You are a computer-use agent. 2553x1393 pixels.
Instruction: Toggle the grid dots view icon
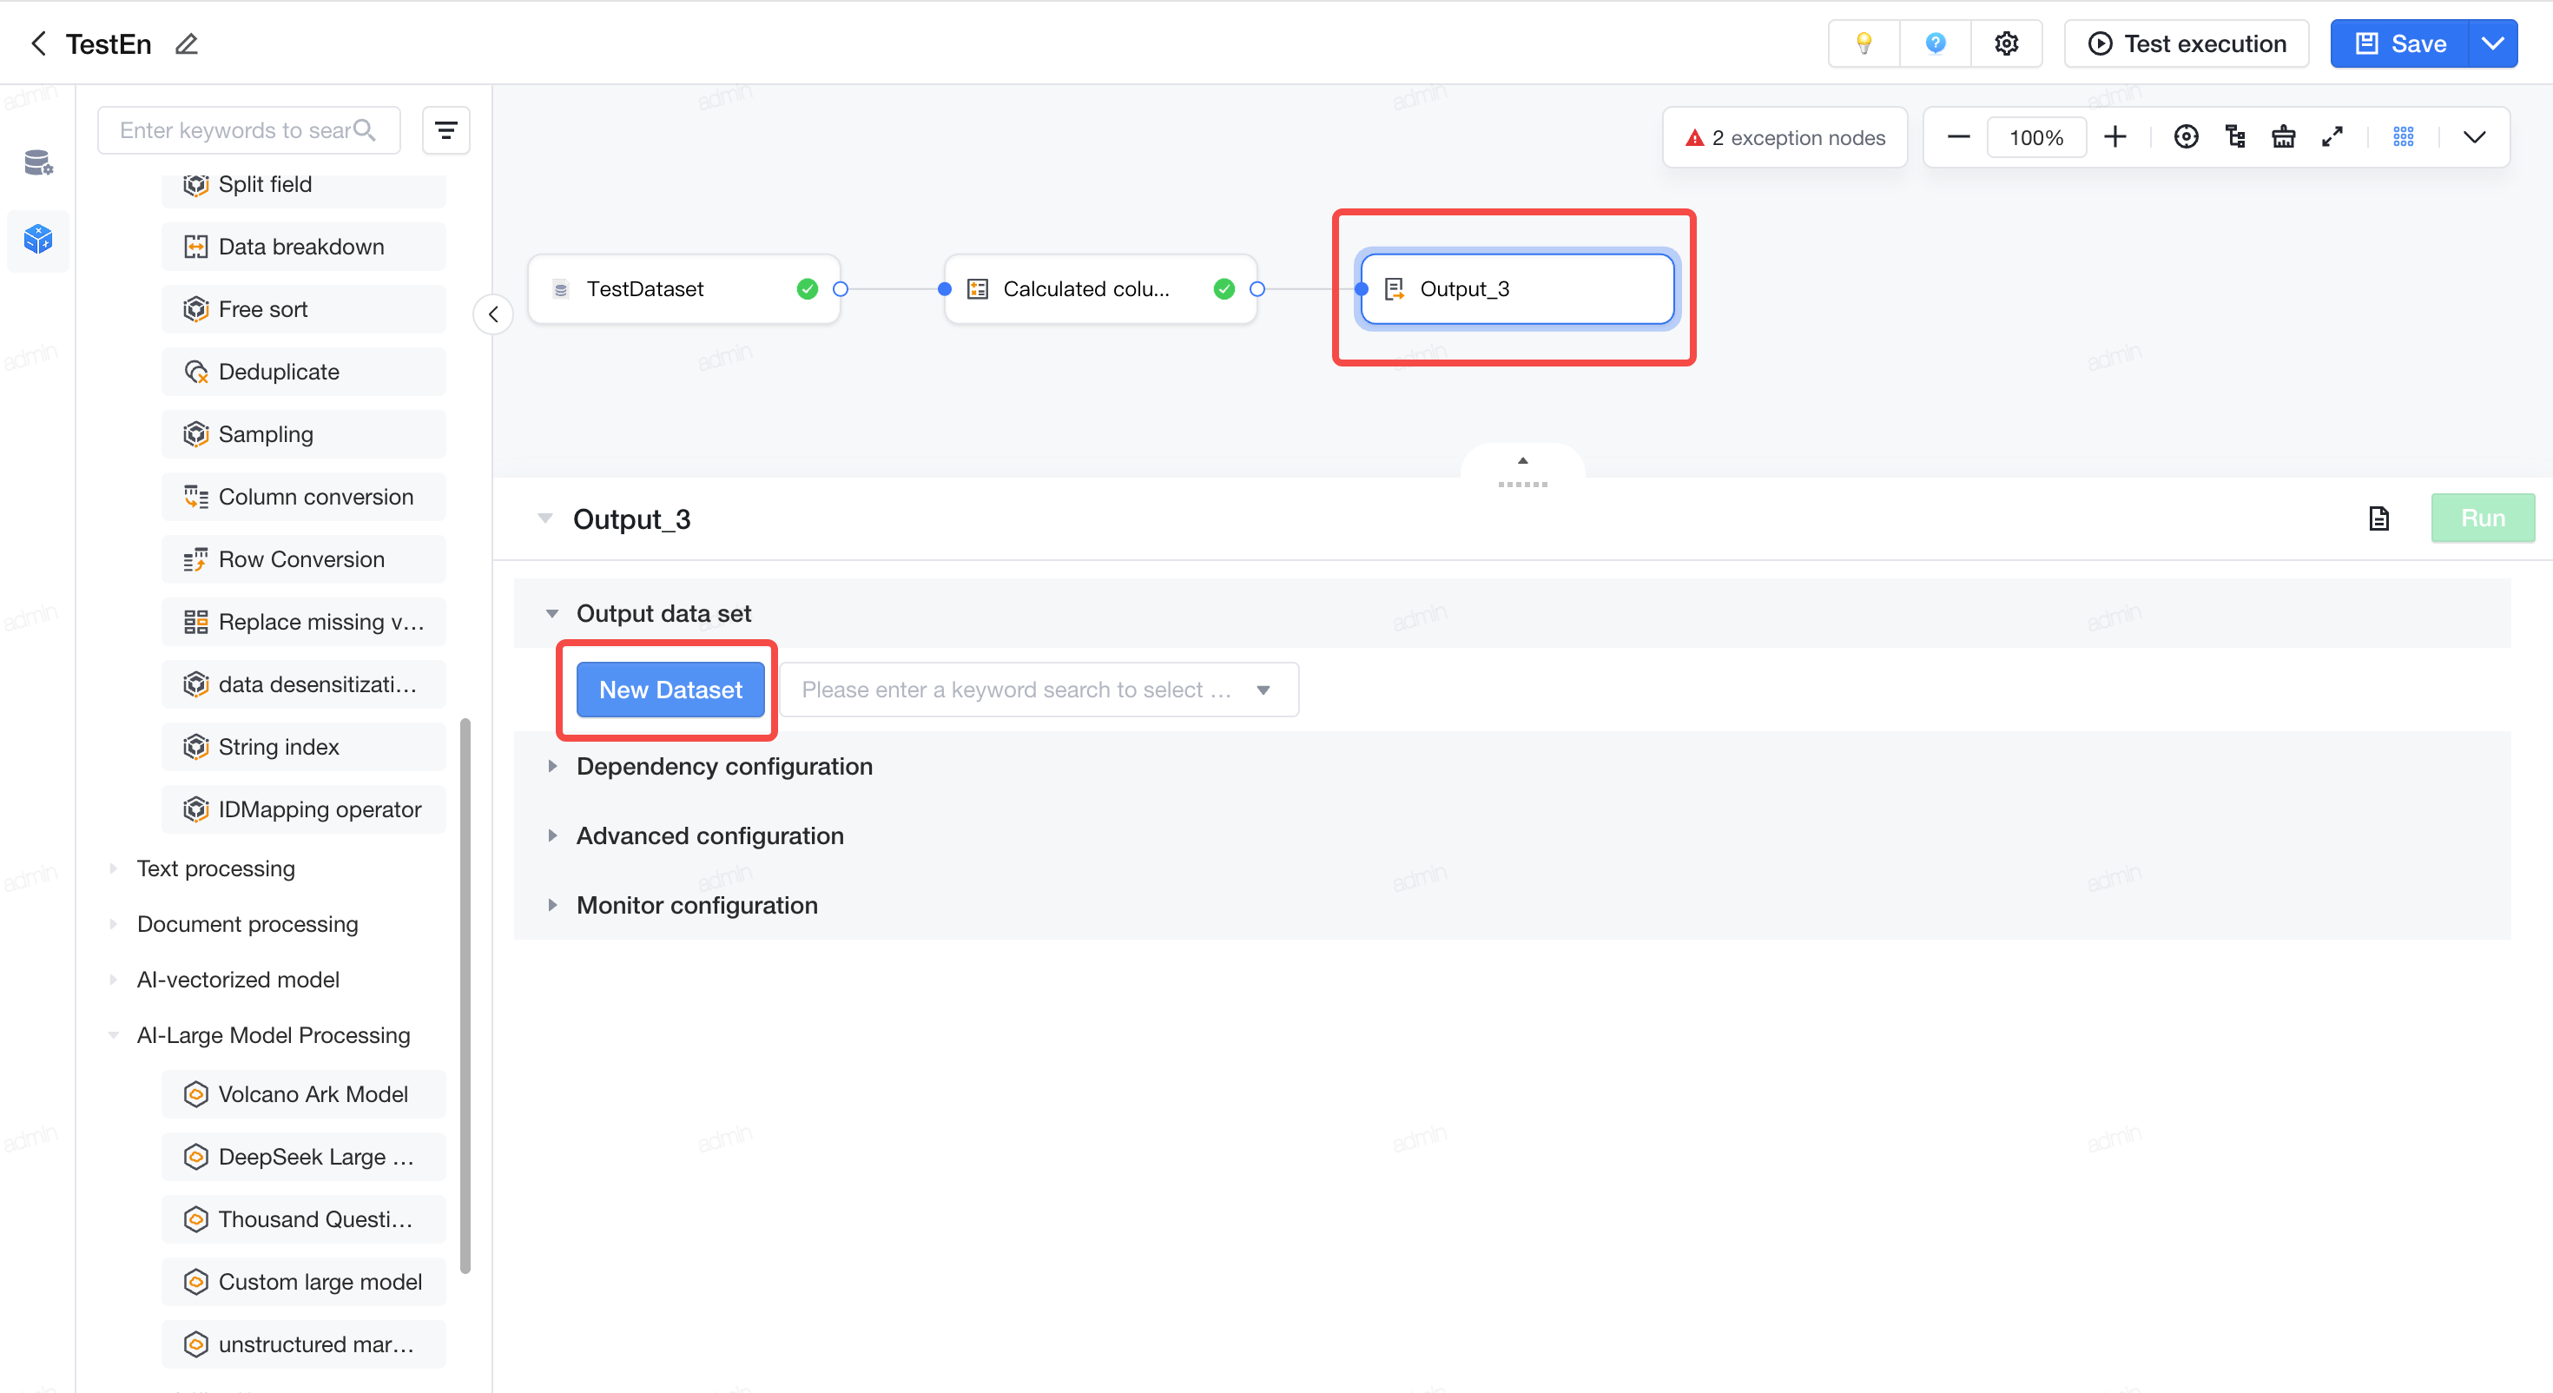[x=2403, y=137]
